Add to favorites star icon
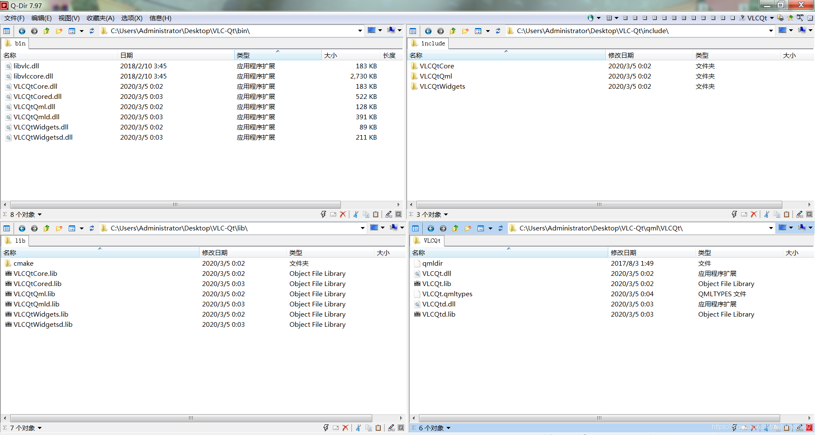The image size is (815, 435). click(790, 18)
